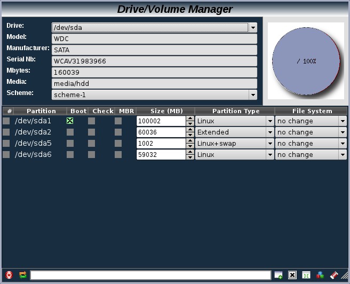Enable the MBR checkbox for /dev/sda1
350x284 pixels.
click(x=118, y=121)
